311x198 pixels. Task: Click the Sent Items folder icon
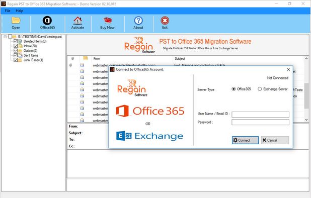20,55
